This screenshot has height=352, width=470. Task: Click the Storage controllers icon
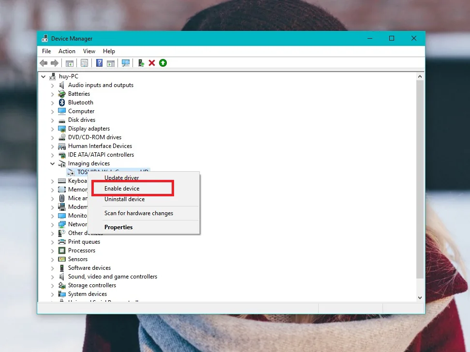point(62,285)
